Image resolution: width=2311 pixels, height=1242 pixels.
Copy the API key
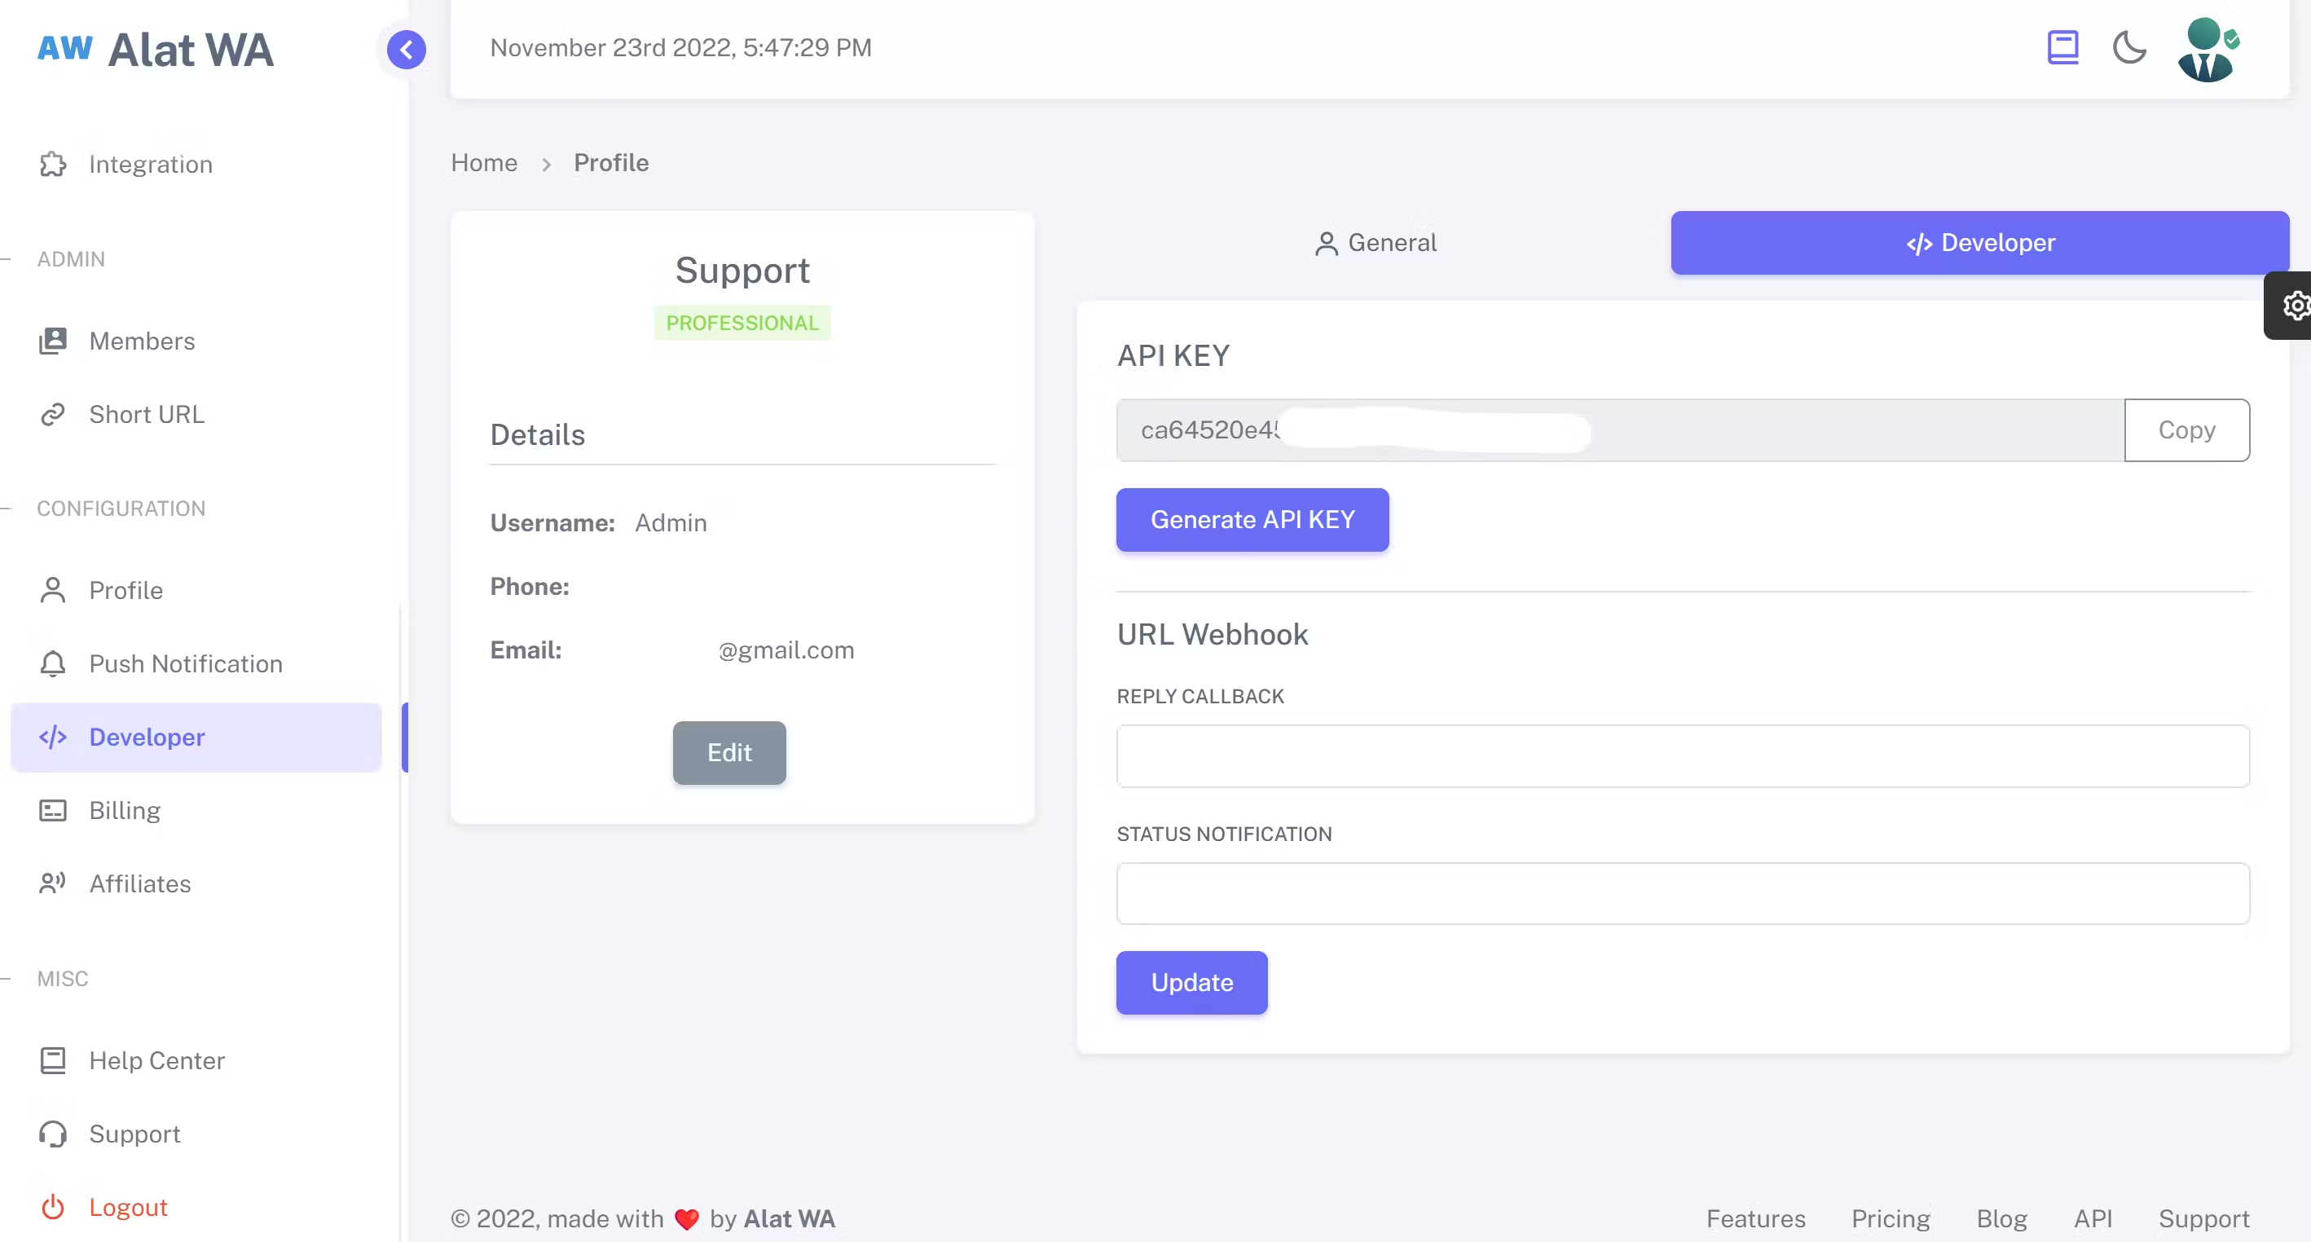[2186, 431]
